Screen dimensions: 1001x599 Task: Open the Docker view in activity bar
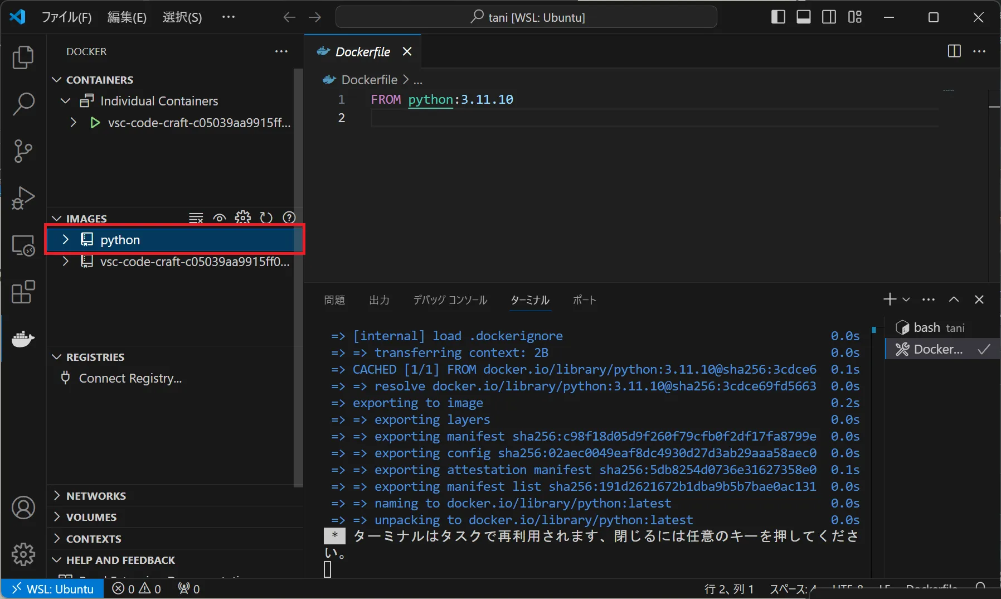click(x=23, y=339)
